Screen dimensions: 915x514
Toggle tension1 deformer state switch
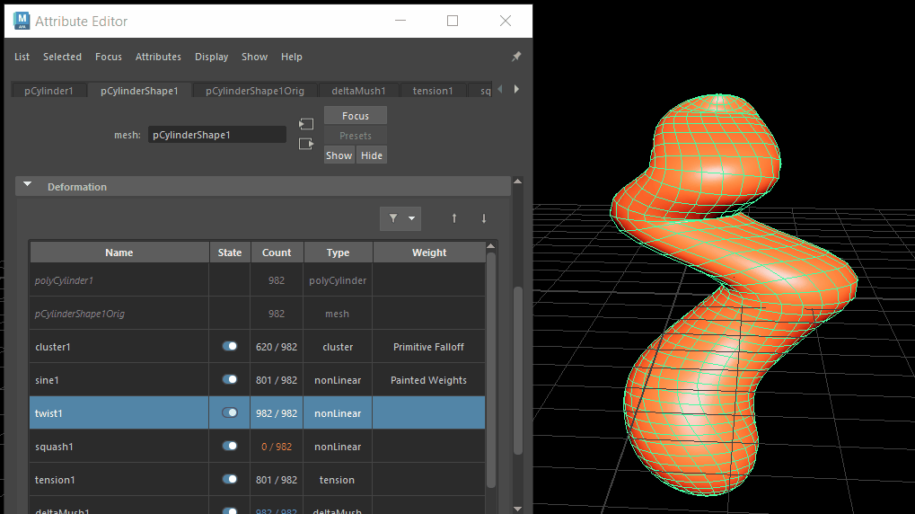pos(230,479)
